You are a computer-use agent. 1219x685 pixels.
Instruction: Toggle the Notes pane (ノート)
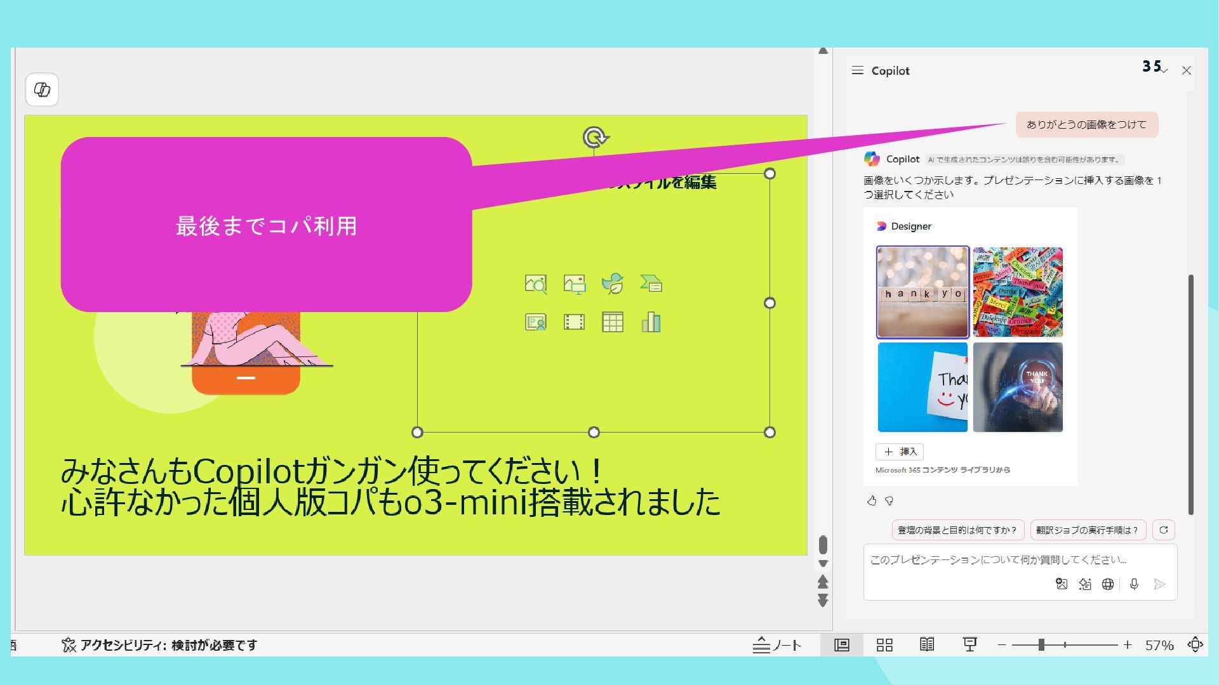[x=777, y=645]
